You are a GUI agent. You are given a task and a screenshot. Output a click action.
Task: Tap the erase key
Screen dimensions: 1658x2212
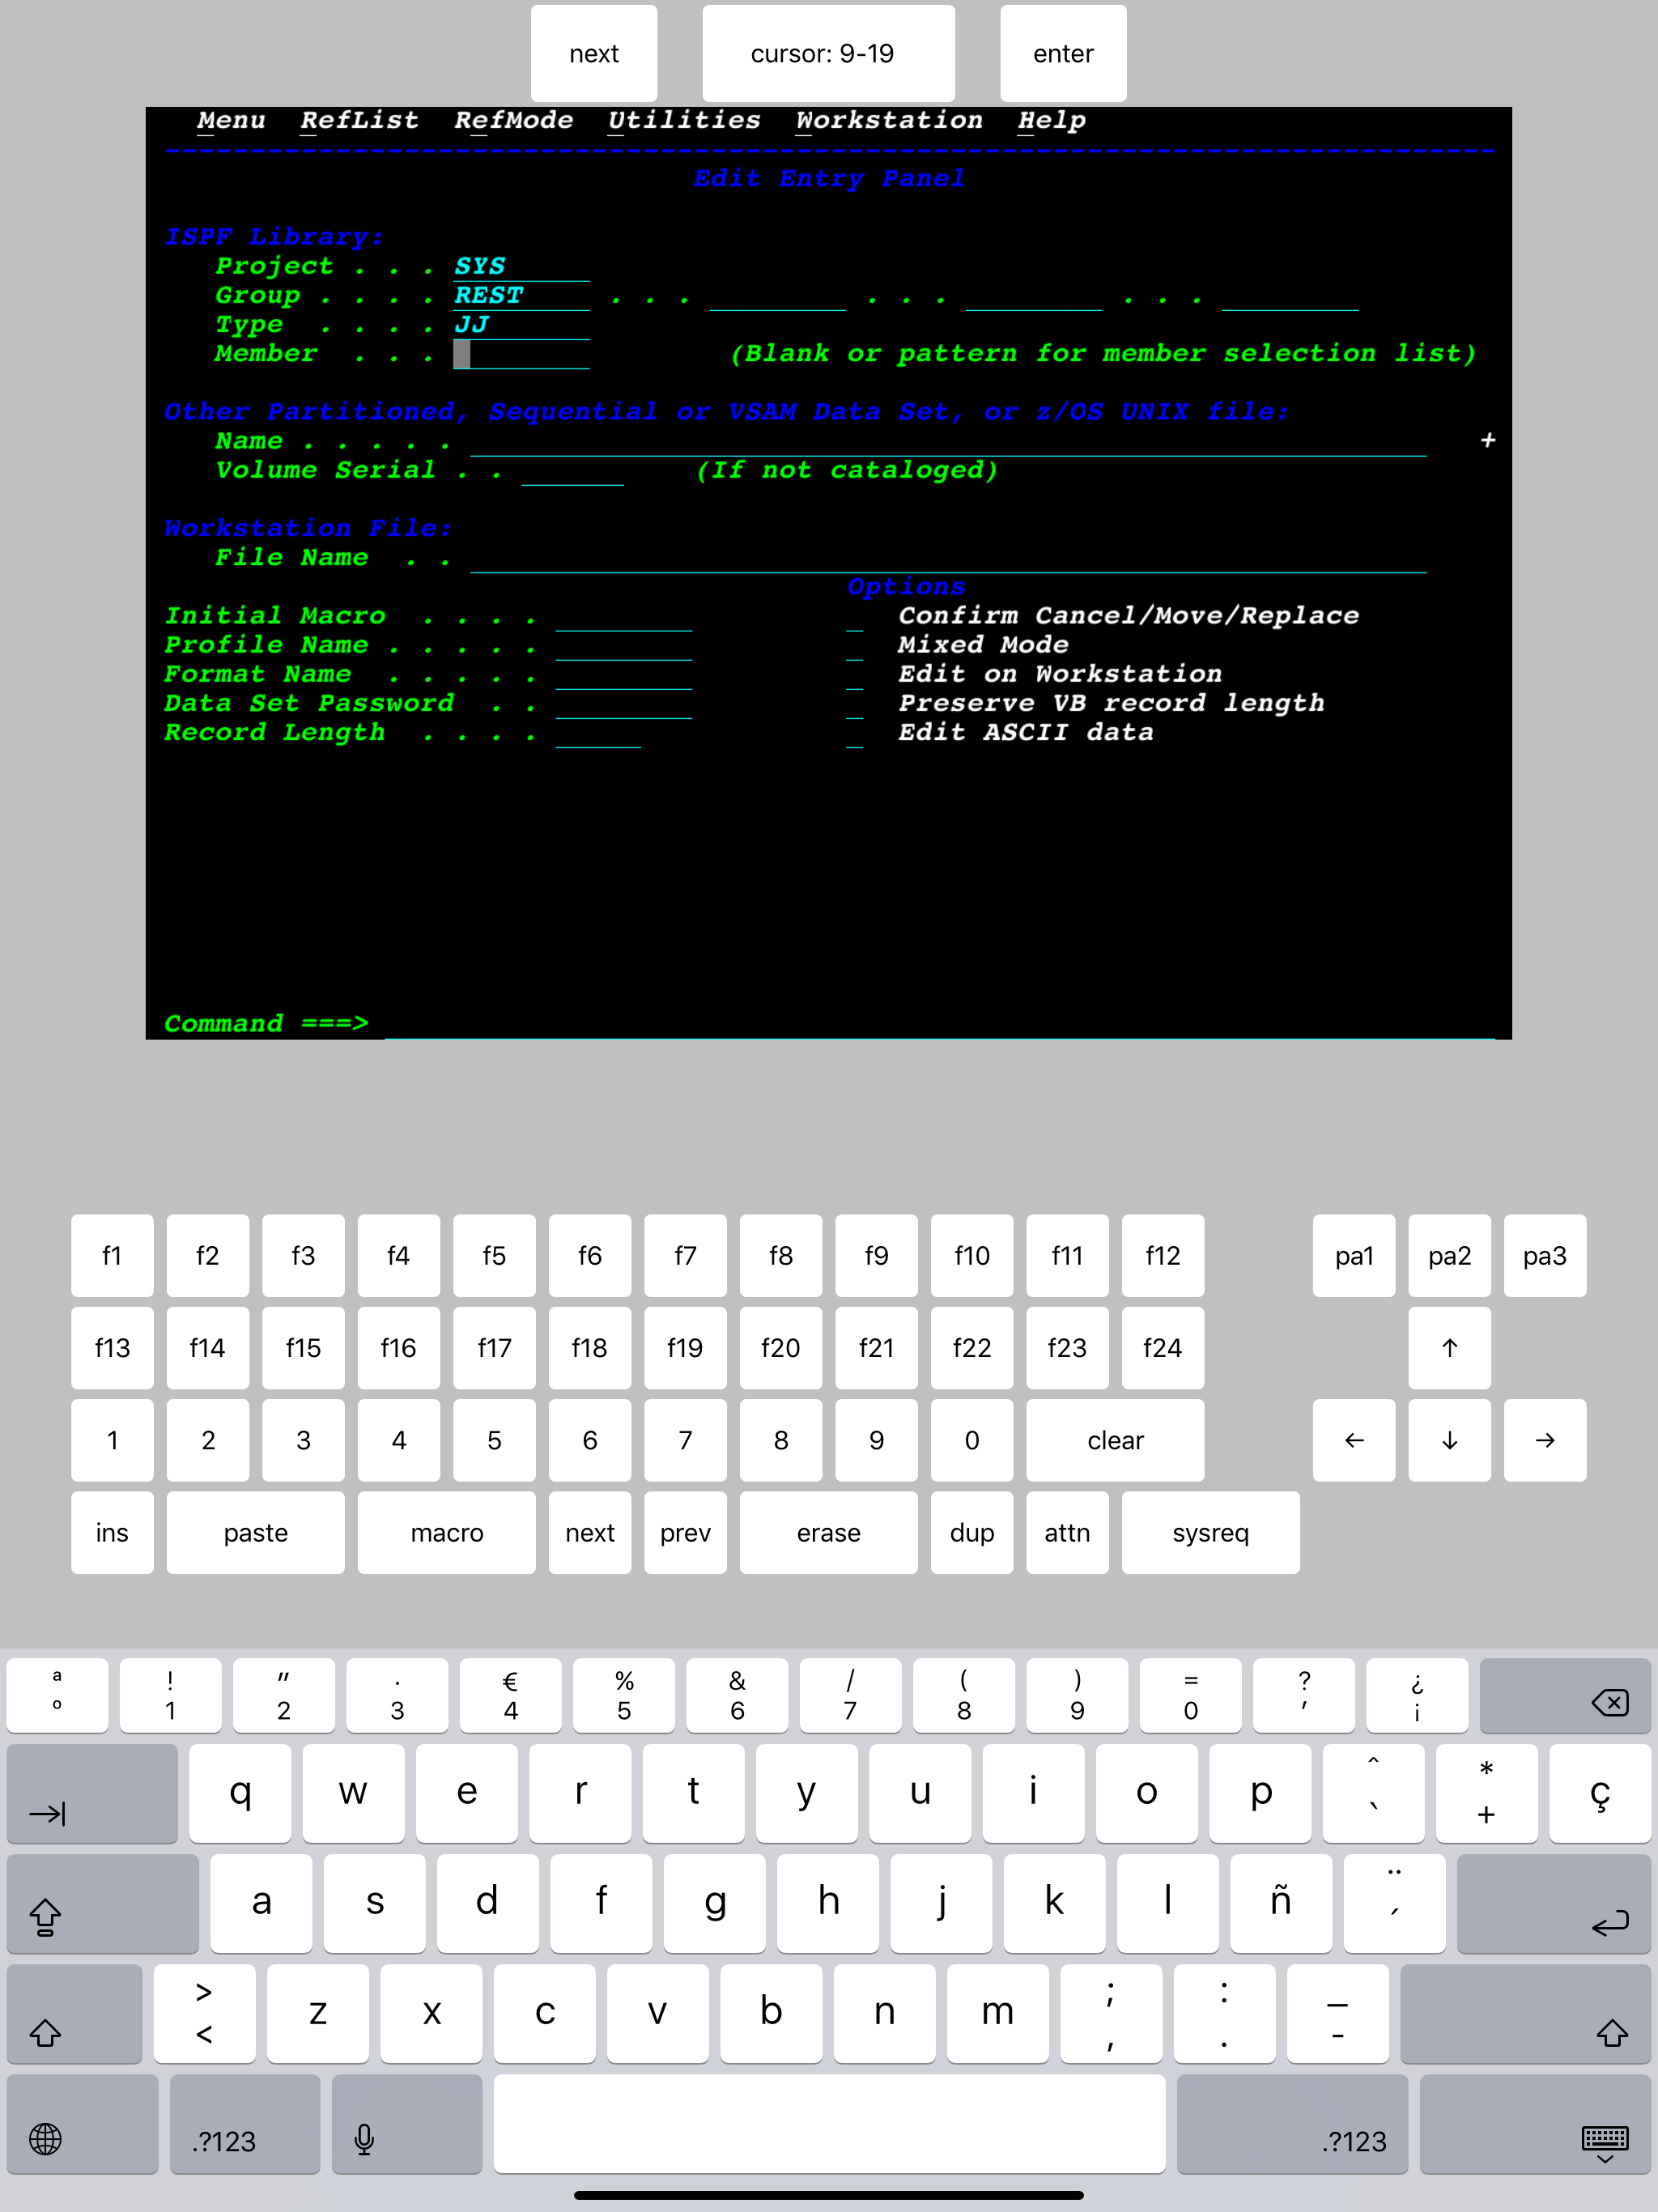coord(828,1532)
